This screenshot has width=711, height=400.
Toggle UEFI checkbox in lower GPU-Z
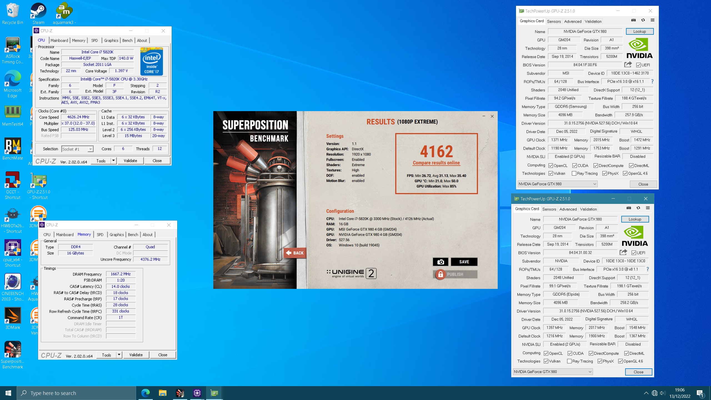tap(634, 253)
